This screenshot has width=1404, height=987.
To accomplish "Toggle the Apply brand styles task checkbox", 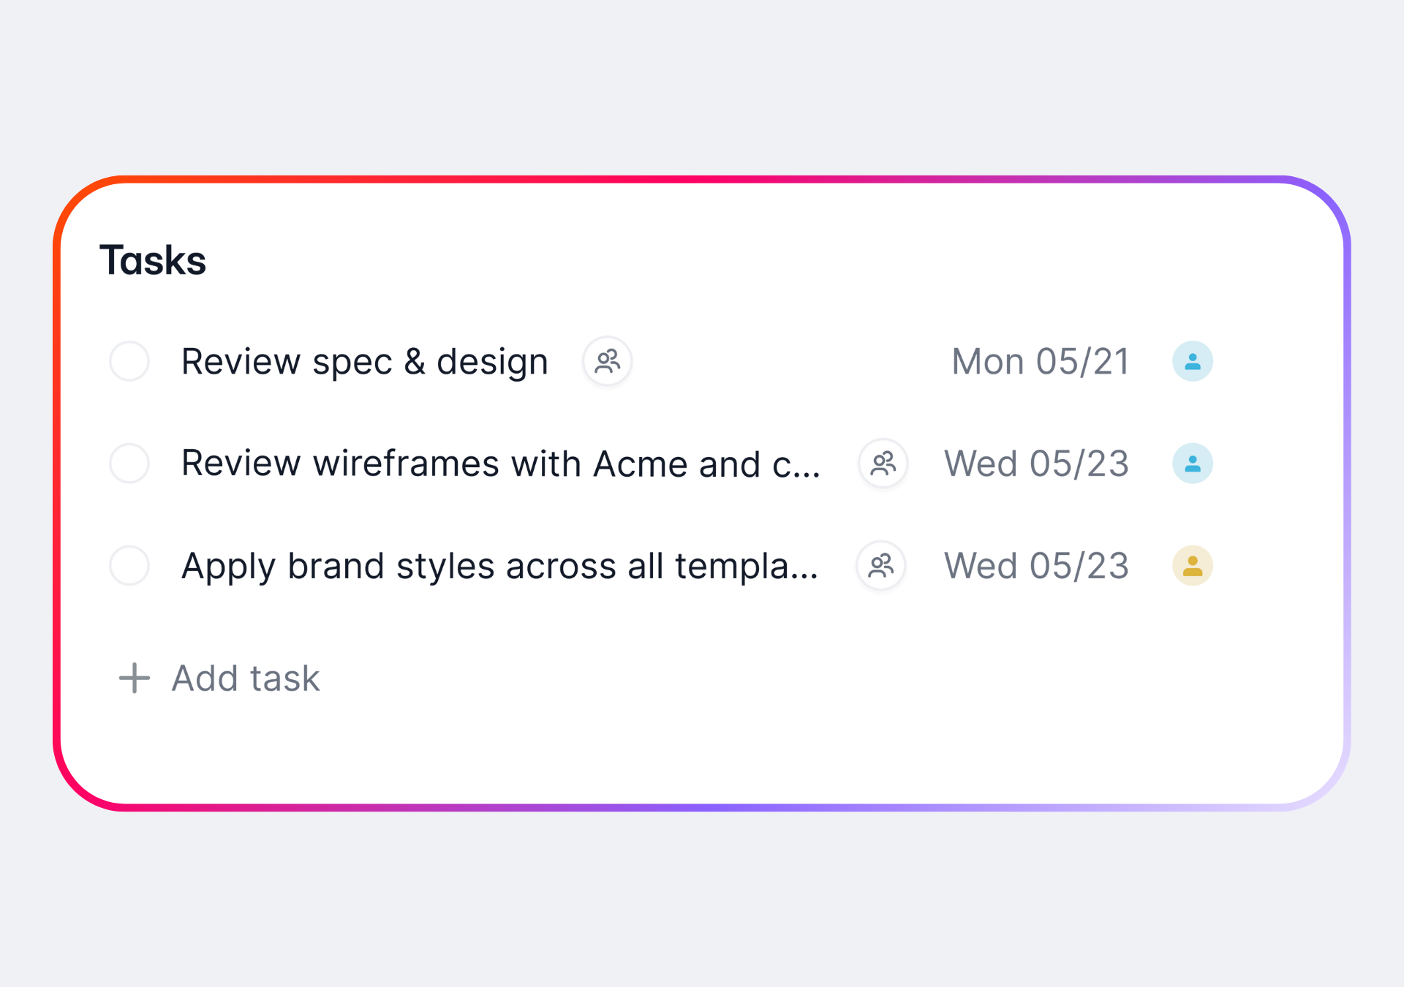I will point(129,566).
